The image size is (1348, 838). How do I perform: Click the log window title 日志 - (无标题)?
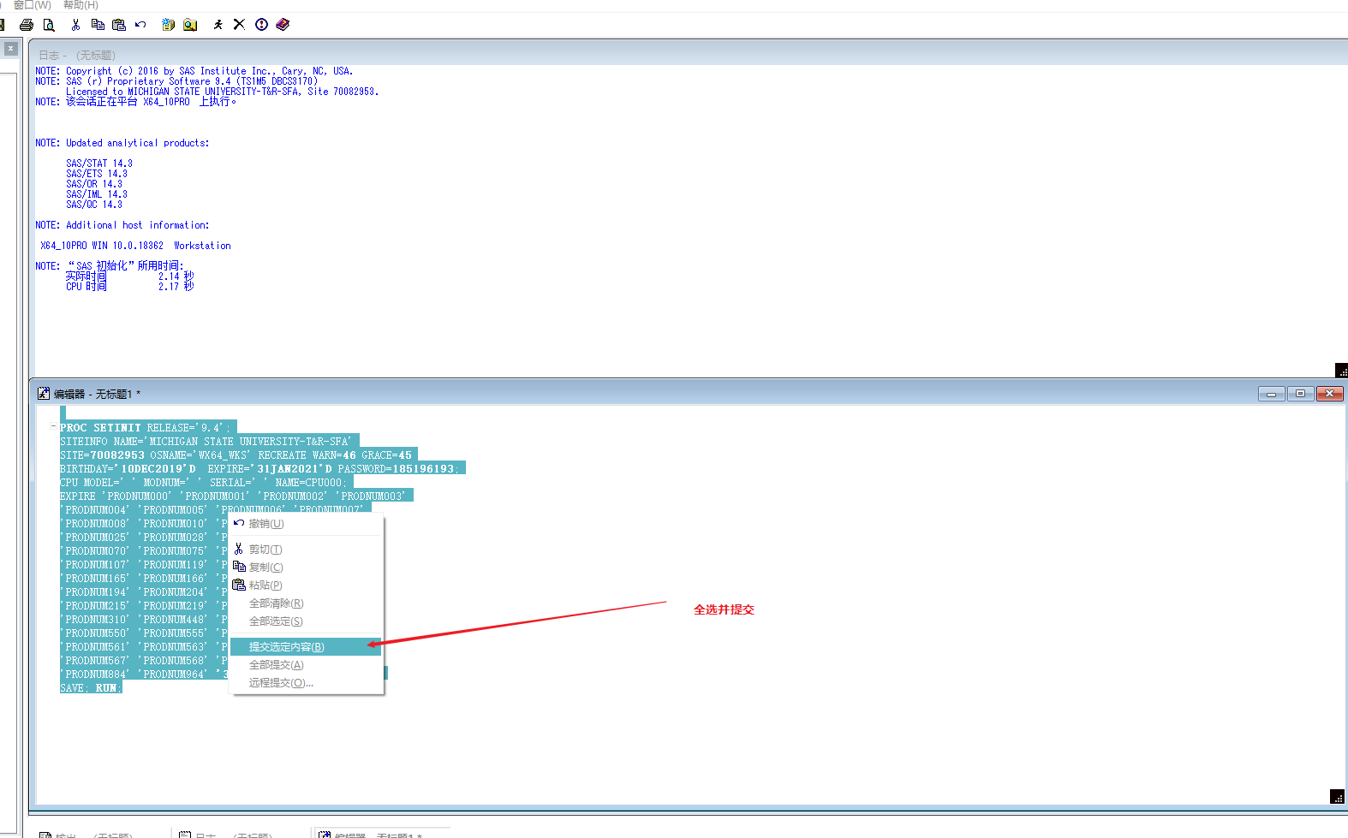pyautogui.click(x=77, y=56)
